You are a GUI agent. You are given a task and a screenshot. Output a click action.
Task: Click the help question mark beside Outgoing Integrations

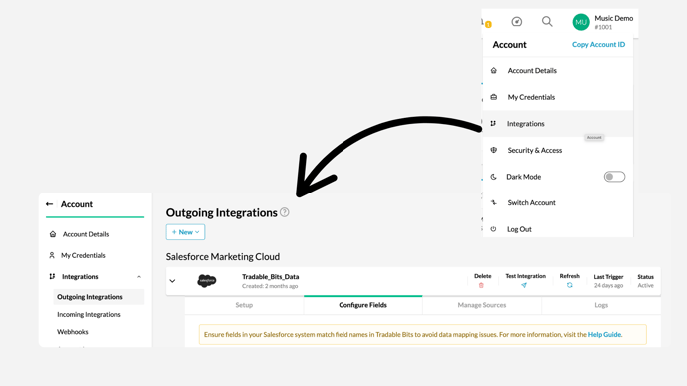point(285,212)
